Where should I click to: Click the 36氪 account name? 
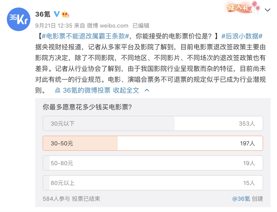[x=43, y=14]
